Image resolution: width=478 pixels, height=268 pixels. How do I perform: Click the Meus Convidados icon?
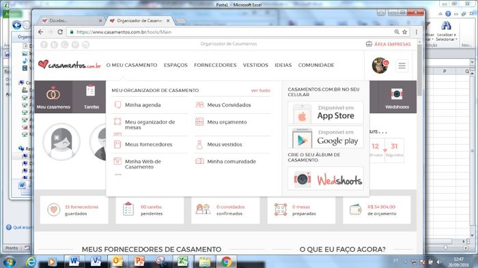pyautogui.click(x=199, y=105)
